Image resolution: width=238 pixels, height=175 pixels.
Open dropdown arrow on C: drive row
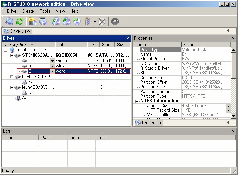(x=52, y=61)
